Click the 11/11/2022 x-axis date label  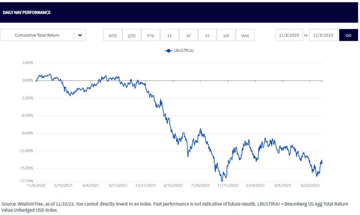pos(228,185)
